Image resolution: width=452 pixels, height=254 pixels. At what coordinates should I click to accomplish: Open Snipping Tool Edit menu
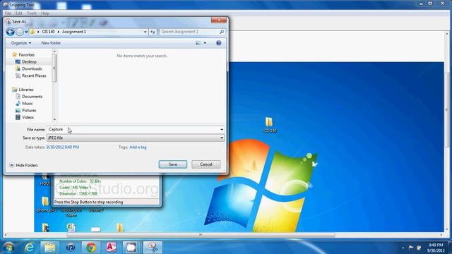tap(19, 13)
